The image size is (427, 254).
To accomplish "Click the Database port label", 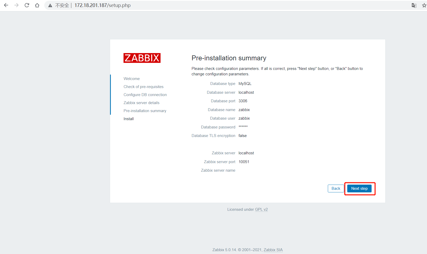I will [223, 101].
